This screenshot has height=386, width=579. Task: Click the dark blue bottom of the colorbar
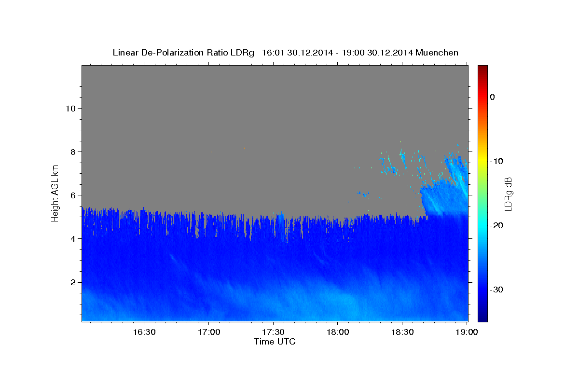[x=482, y=317]
